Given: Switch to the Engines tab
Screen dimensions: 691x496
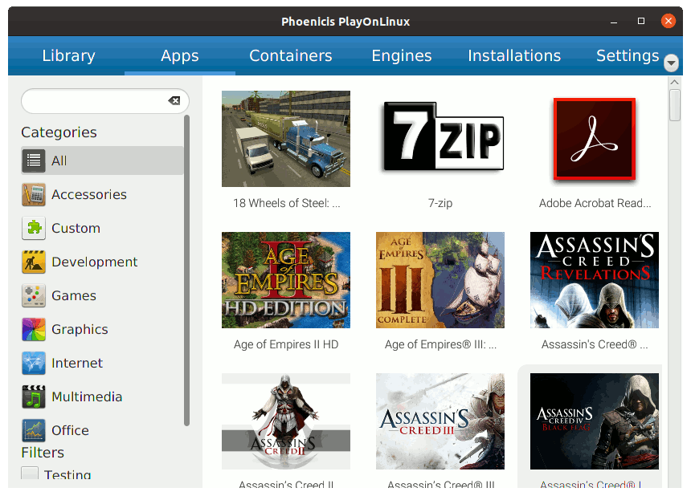Looking at the screenshot, I should click(x=402, y=55).
